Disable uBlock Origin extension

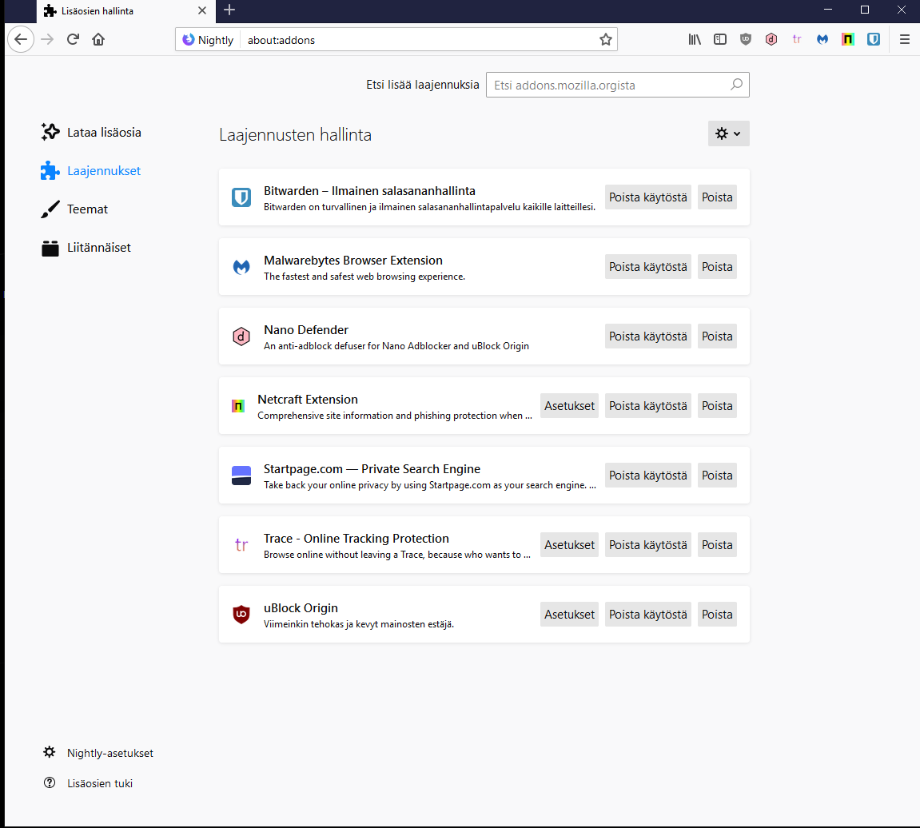click(x=647, y=615)
